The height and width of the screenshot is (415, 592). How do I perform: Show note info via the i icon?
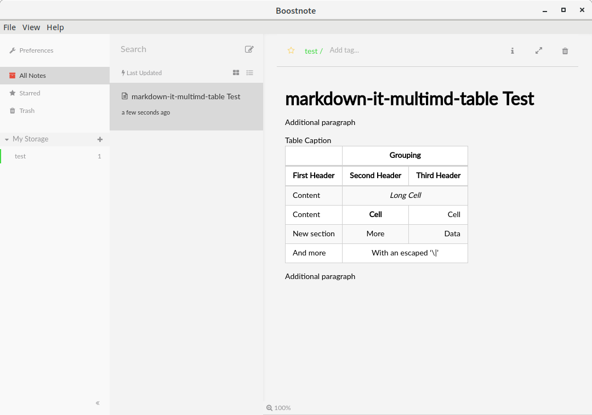pyautogui.click(x=513, y=50)
